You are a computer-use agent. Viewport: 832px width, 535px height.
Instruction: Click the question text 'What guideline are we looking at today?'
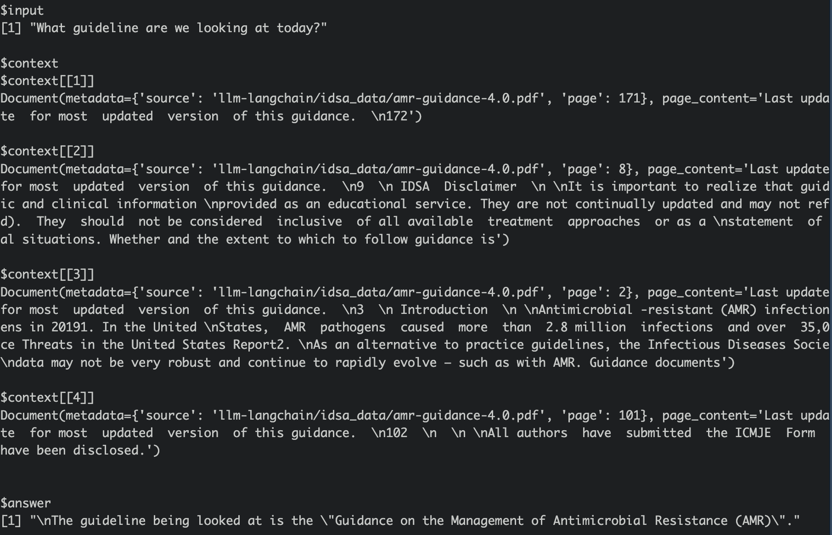tap(178, 28)
